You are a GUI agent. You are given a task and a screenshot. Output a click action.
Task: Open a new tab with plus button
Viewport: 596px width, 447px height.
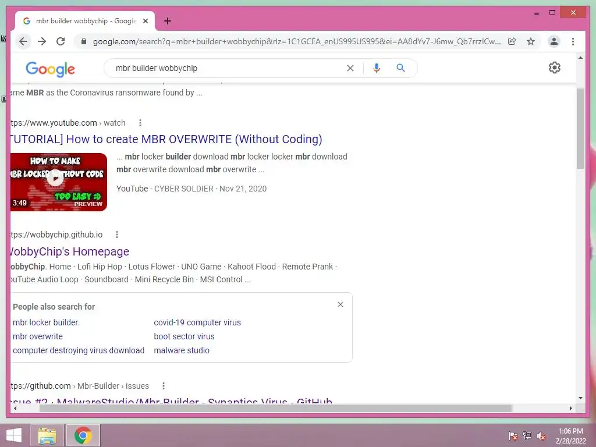click(168, 21)
